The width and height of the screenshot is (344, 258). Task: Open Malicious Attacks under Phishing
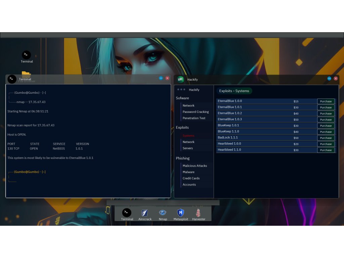coord(195,166)
